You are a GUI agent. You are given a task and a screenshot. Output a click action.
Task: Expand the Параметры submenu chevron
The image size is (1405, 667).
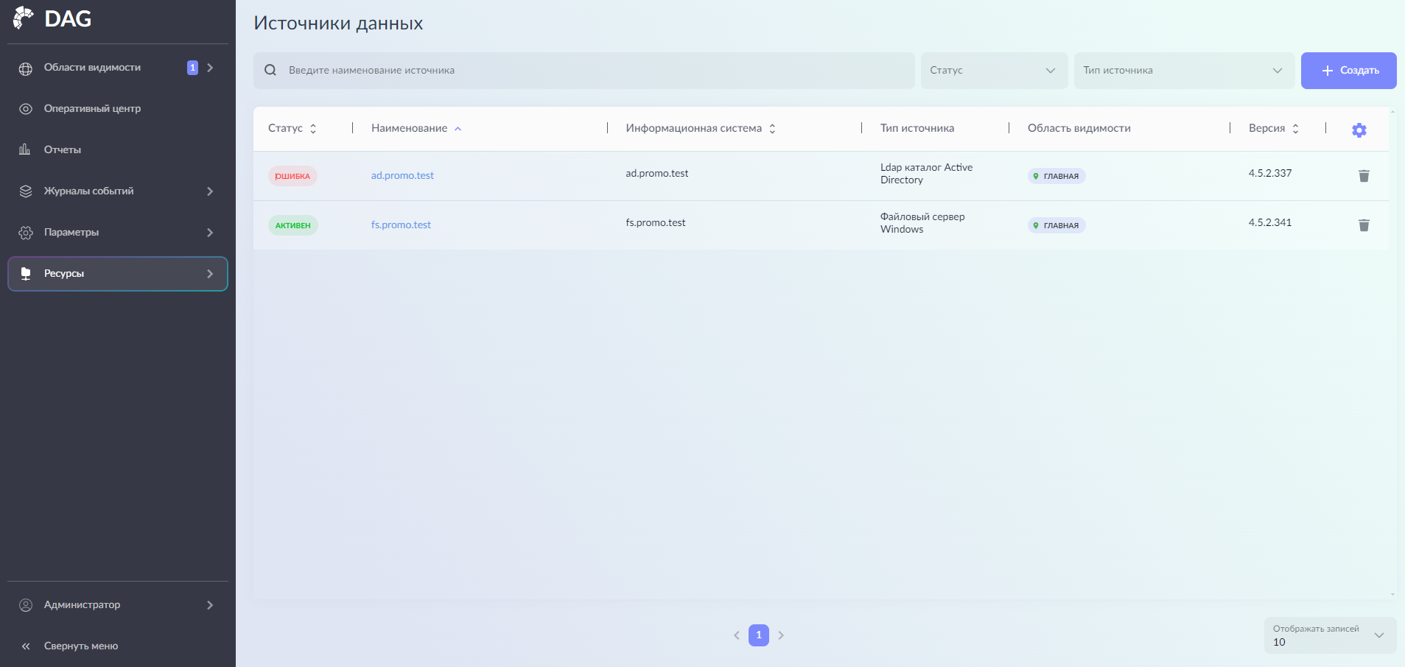coord(210,233)
